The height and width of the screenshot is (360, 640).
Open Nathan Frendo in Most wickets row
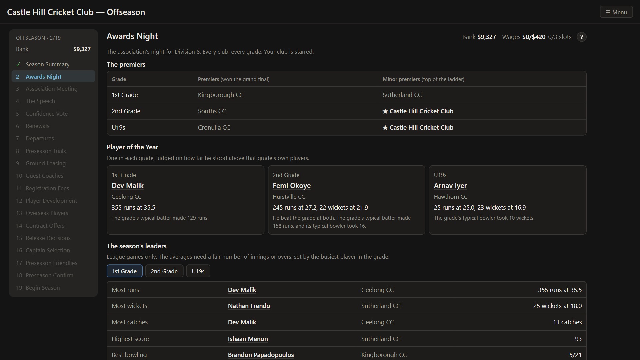(249, 306)
